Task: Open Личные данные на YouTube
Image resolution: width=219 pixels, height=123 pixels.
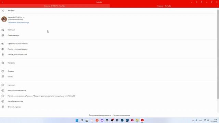Action: coord(17,55)
